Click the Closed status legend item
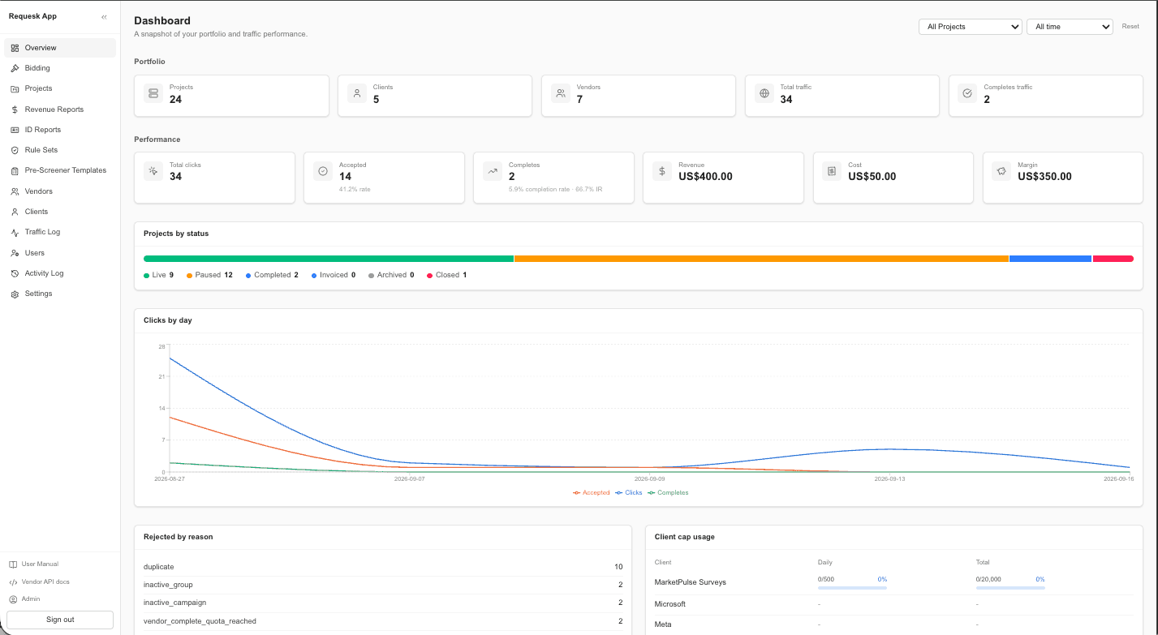The height and width of the screenshot is (635, 1158). coord(446,275)
